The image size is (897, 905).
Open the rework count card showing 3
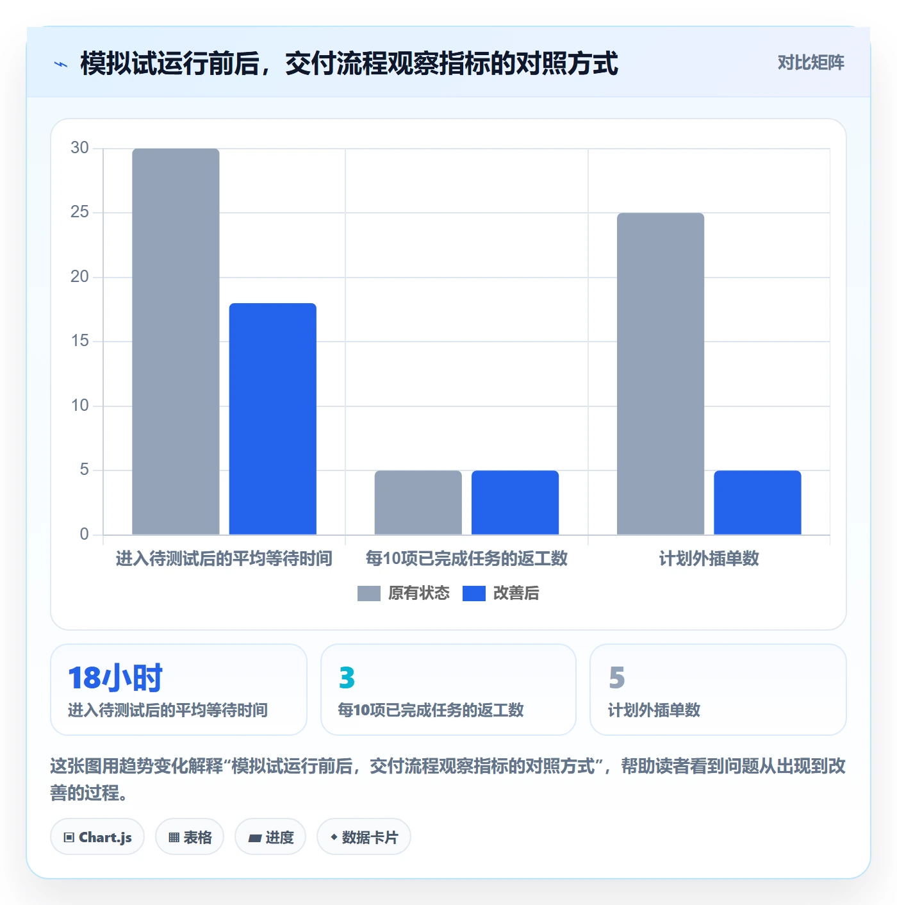[x=448, y=690]
